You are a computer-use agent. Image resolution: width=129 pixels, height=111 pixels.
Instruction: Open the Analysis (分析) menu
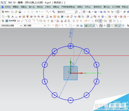coord(88,7)
